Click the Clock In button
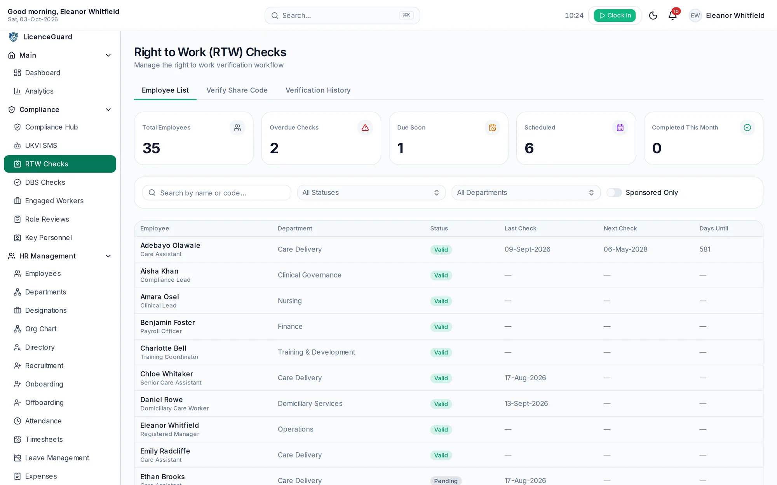The image size is (777, 485). pos(615,16)
